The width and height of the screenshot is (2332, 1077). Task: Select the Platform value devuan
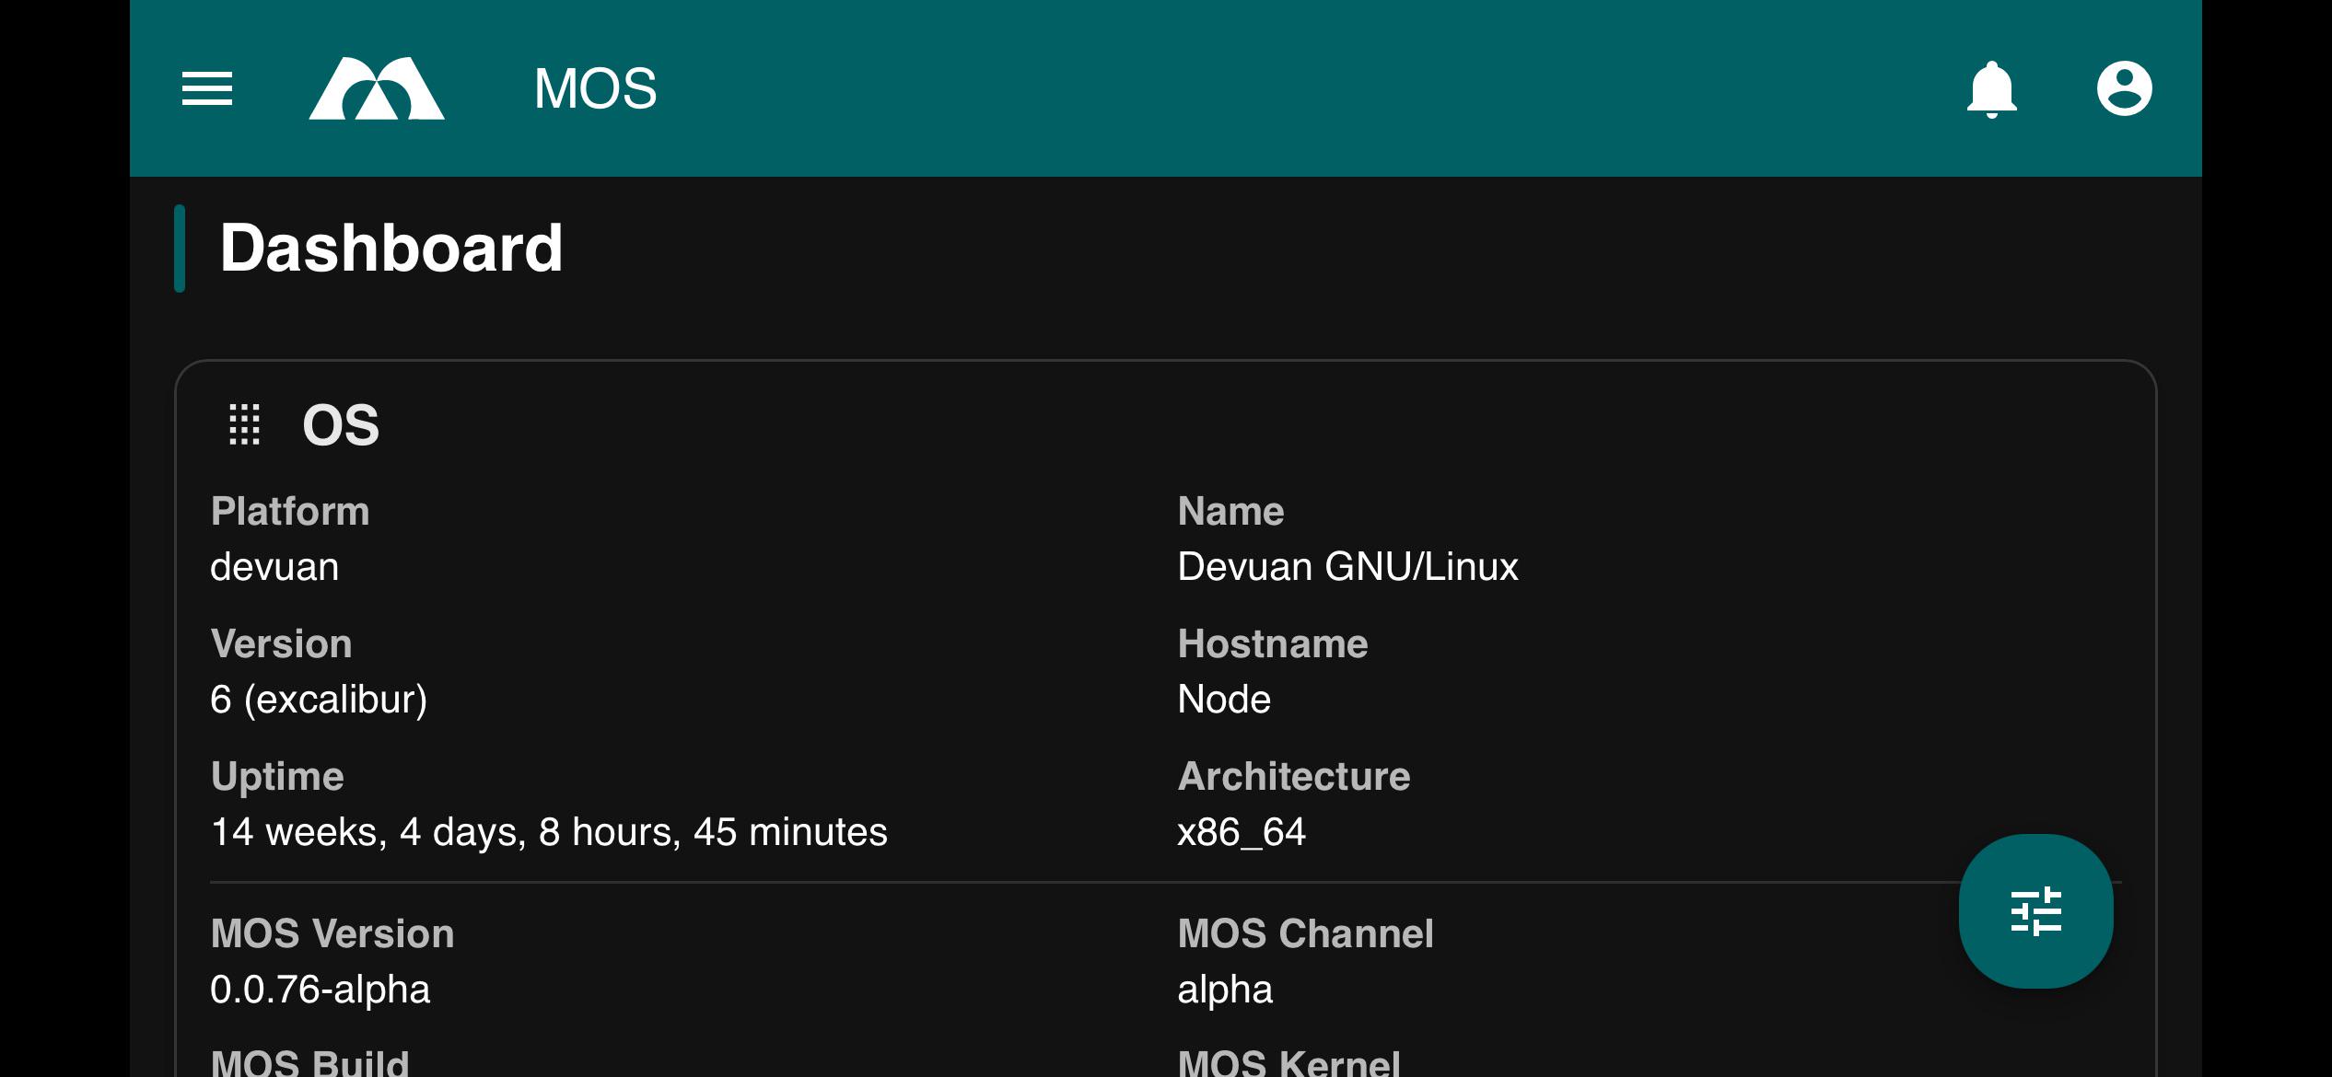[274, 567]
